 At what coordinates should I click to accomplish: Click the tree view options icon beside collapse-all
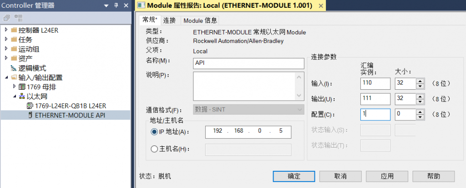(x=18, y=18)
